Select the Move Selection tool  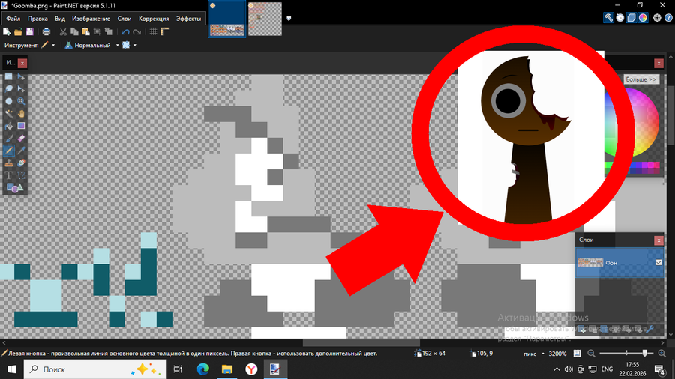pos(21,89)
